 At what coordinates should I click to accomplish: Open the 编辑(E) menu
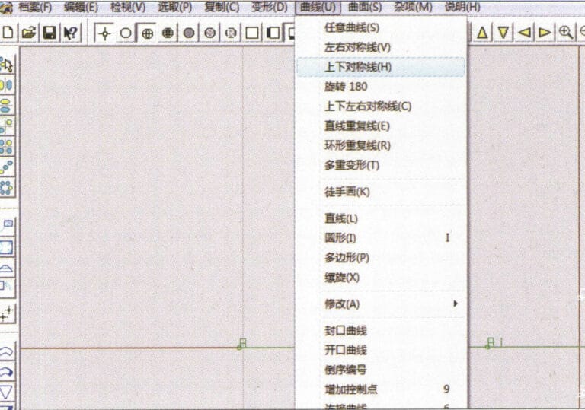click(81, 7)
